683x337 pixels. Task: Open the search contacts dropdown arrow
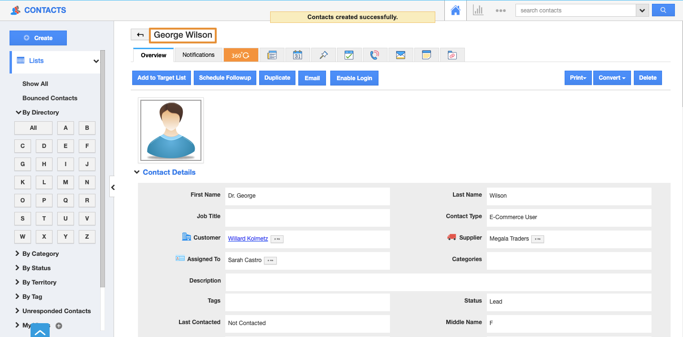(642, 10)
